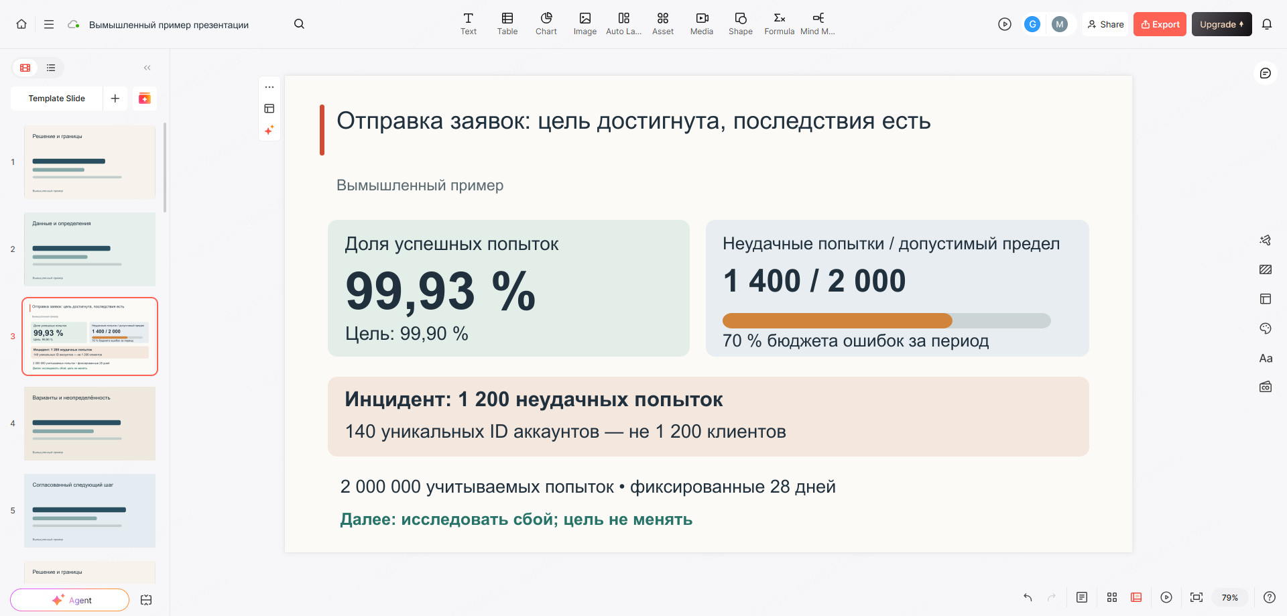Viewport: 1287px width, 616px height.
Task: Open the notifications bell
Action: (x=1267, y=24)
